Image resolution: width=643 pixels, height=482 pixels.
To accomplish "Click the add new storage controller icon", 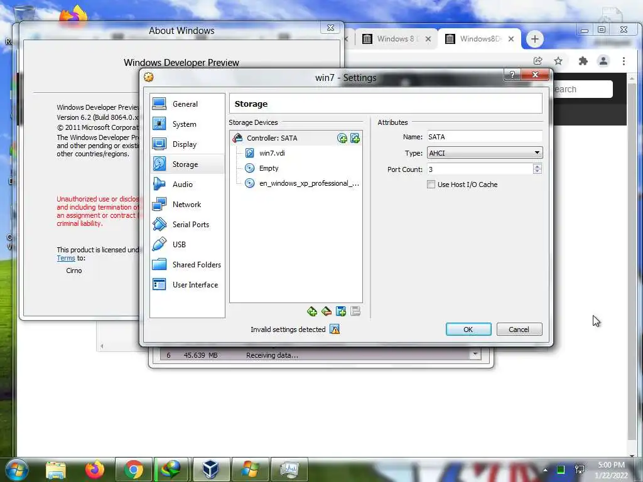I will [x=312, y=311].
